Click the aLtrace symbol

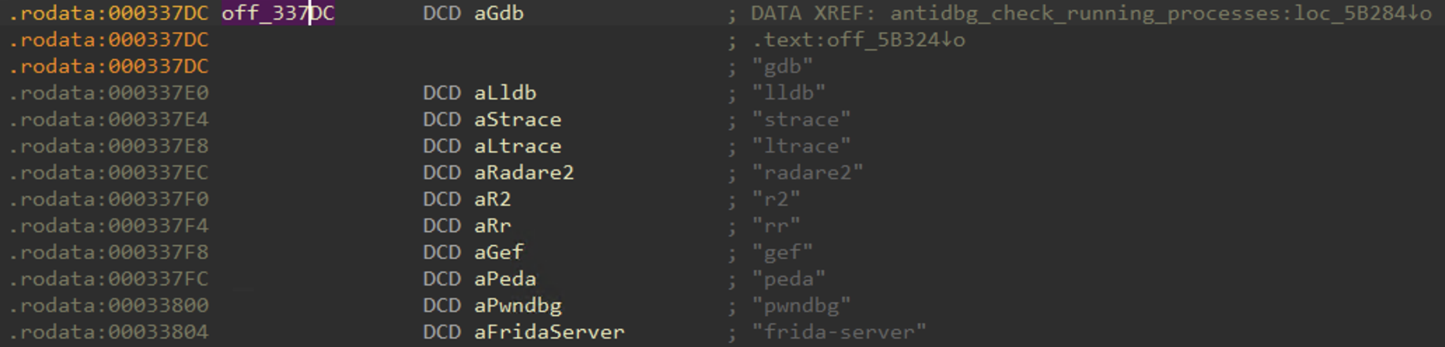click(x=518, y=146)
